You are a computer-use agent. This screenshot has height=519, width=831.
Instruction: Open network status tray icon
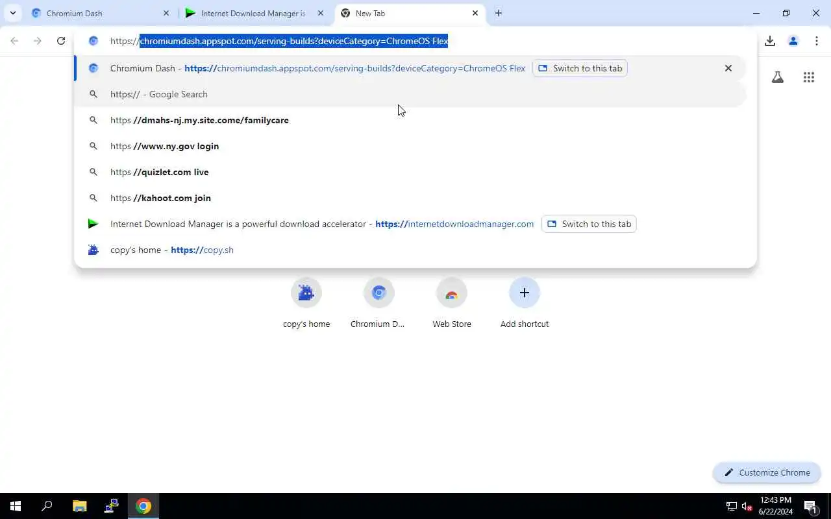731,506
